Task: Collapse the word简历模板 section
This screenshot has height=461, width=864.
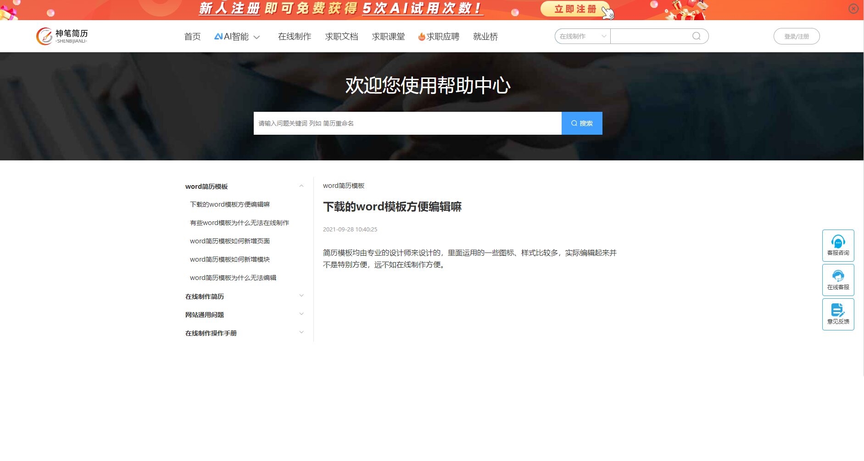Action: pyautogui.click(x=301, y=186)
